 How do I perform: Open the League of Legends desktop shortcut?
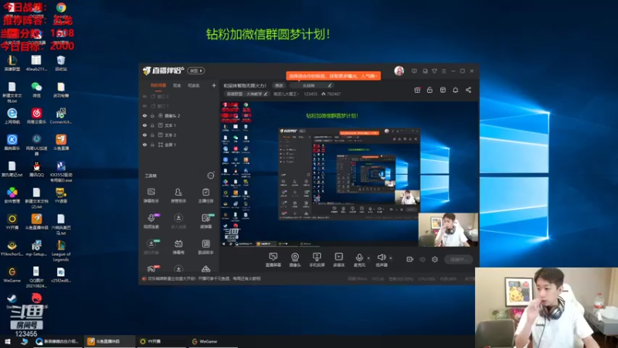(x=61, y=251)
